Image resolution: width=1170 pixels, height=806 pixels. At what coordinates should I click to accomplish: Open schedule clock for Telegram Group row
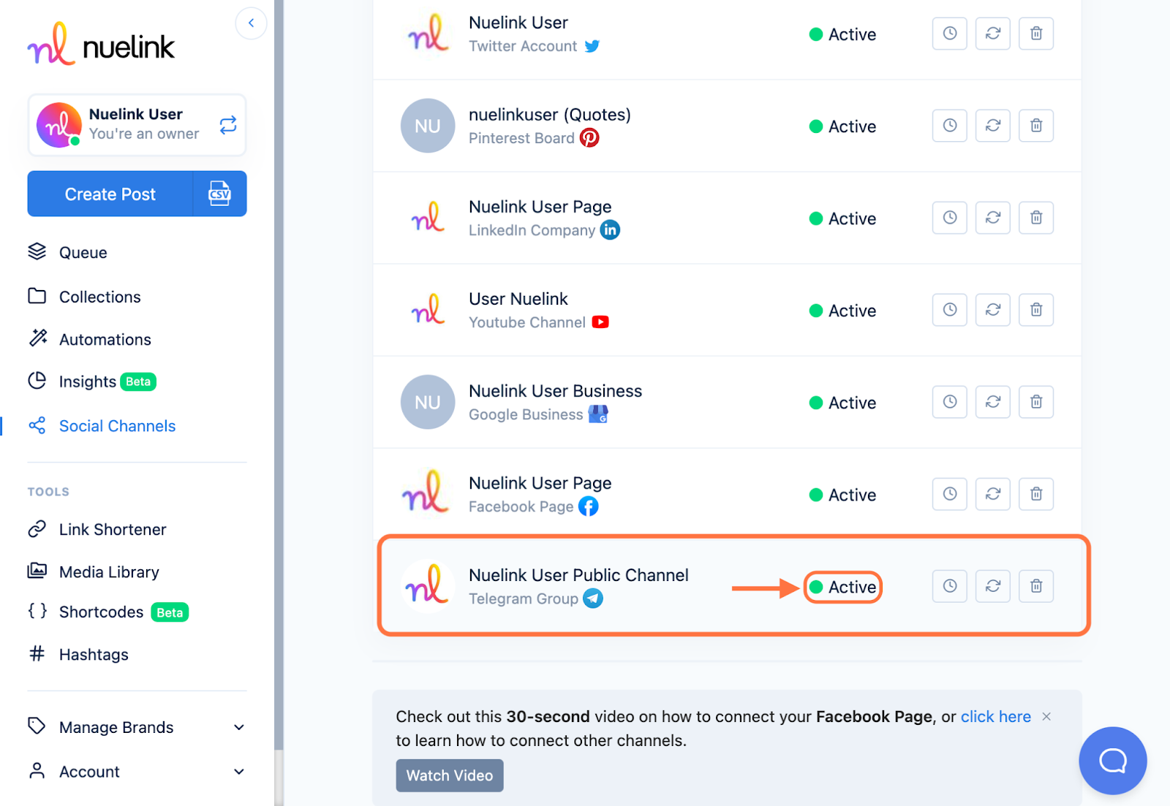pos(949,586)
